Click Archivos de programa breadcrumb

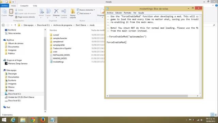63,25
